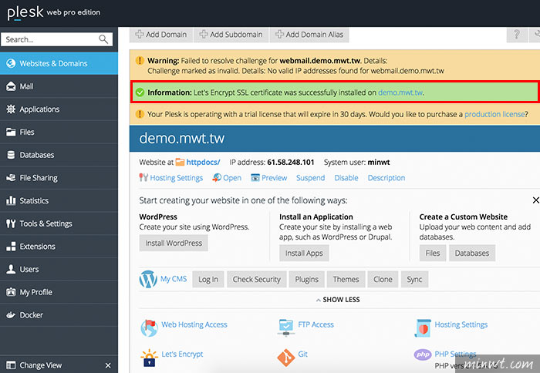Click the WordPress logo icon
The height and width of the screenshot is (373, 540).
[x=148, y=279]
